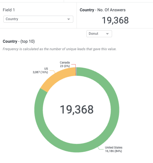The image size is (153, 163).
Task: Click the thin Canada slice of donut
Action: click(76, 71)
